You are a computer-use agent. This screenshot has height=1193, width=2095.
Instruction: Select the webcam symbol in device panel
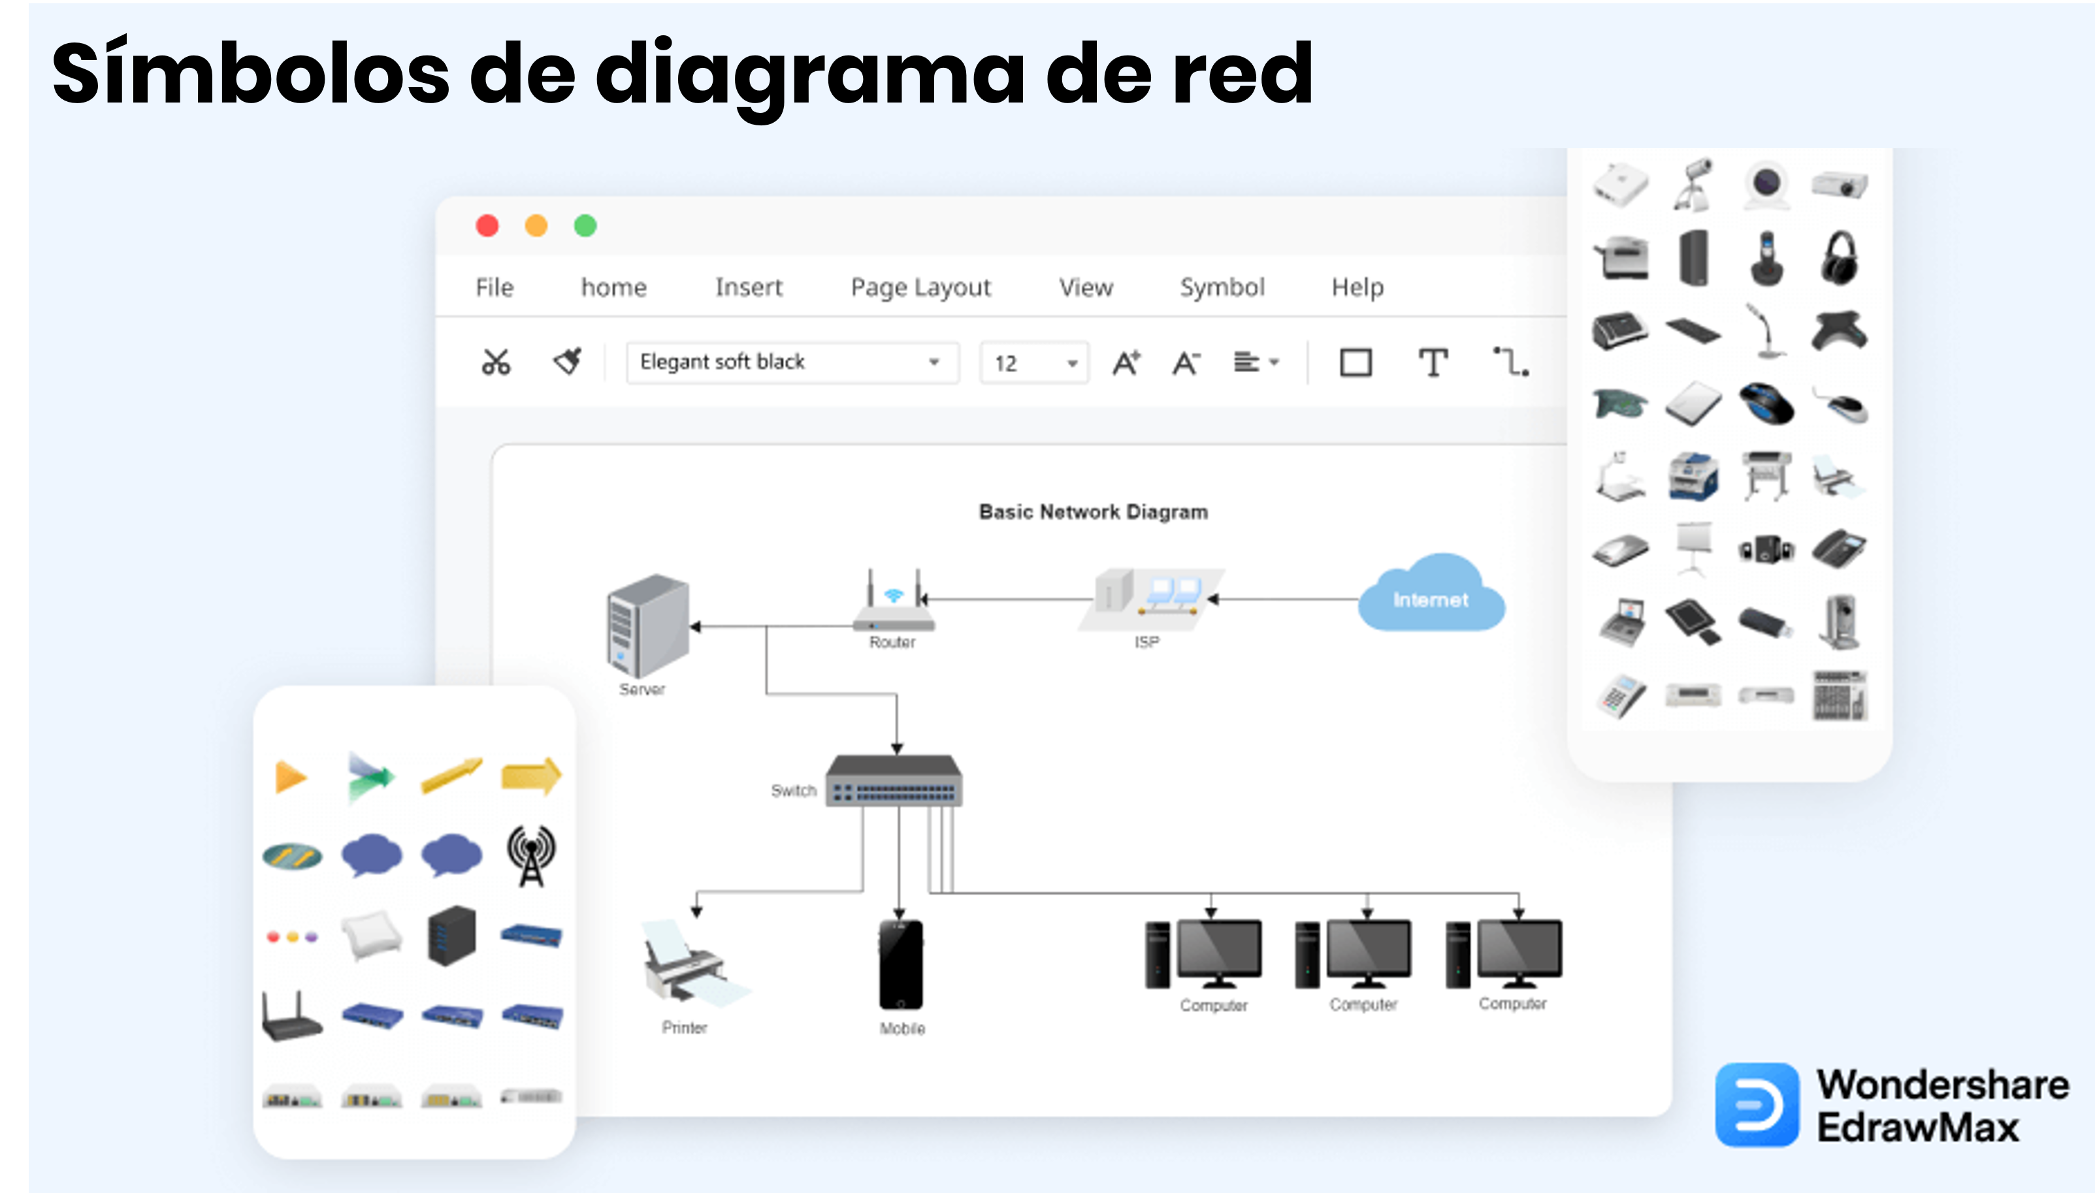click(1766, 184)
